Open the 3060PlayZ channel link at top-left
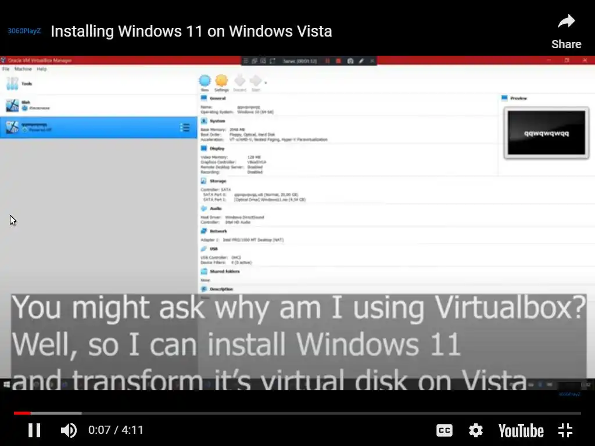Viewport: 595px width, 446px height. tap(24, 31)
